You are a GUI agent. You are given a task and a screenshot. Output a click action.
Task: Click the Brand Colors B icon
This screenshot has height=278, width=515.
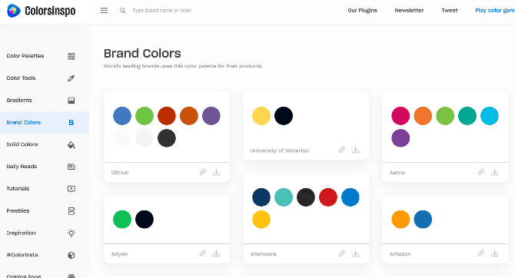coord(71,122)
